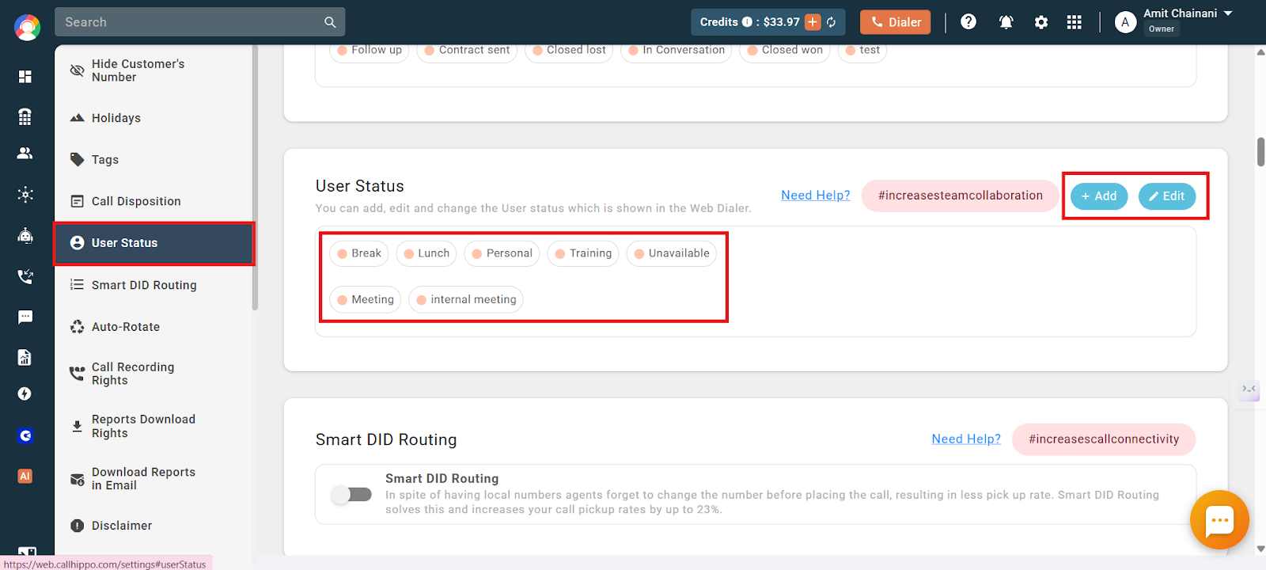This screenshot has height=570, width=1266.
Task: Click the Edit button in User Status
Action: click(x=1167, y=196)
